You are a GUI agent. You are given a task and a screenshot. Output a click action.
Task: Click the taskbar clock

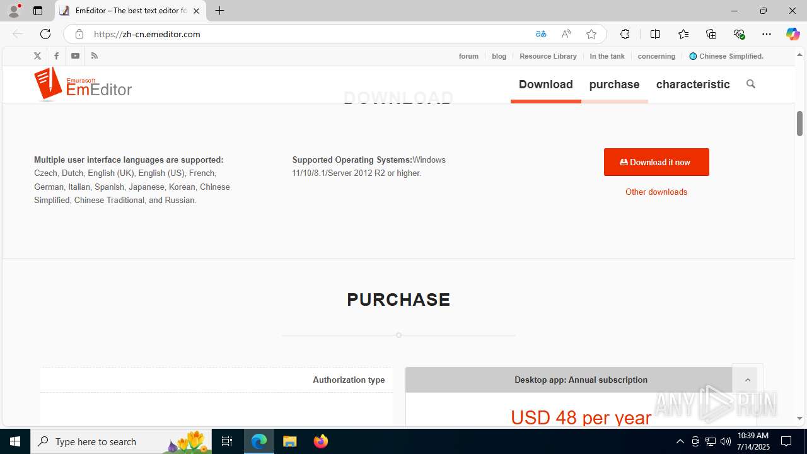point(753,441)
